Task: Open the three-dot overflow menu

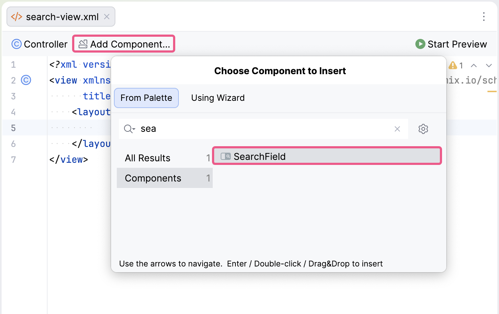Action: 484,17
